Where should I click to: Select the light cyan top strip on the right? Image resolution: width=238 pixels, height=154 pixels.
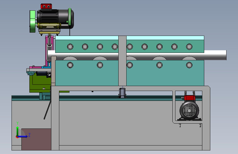point(165,38)
